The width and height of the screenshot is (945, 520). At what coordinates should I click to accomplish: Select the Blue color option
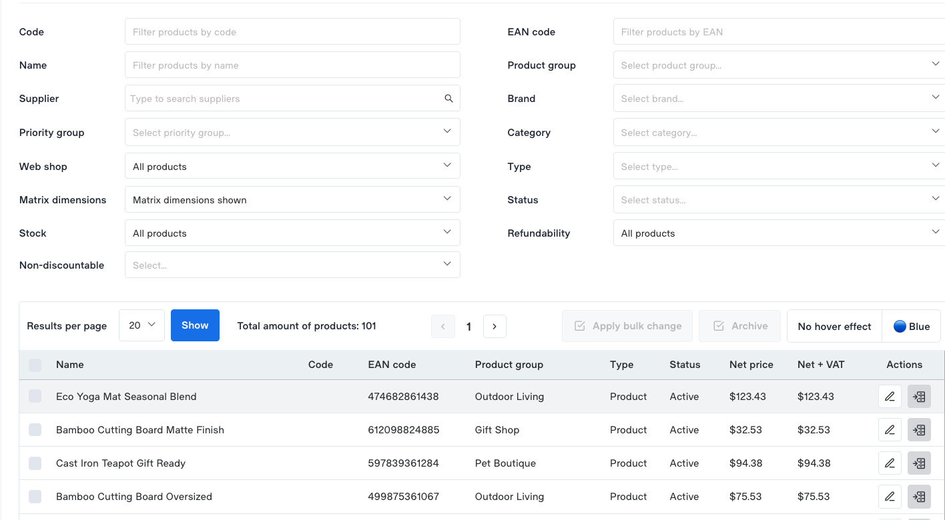(x=911, y=326)
